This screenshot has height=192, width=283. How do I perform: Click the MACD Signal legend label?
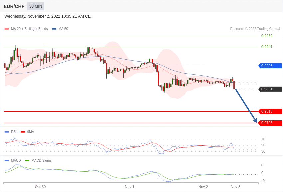pos(41,160)
